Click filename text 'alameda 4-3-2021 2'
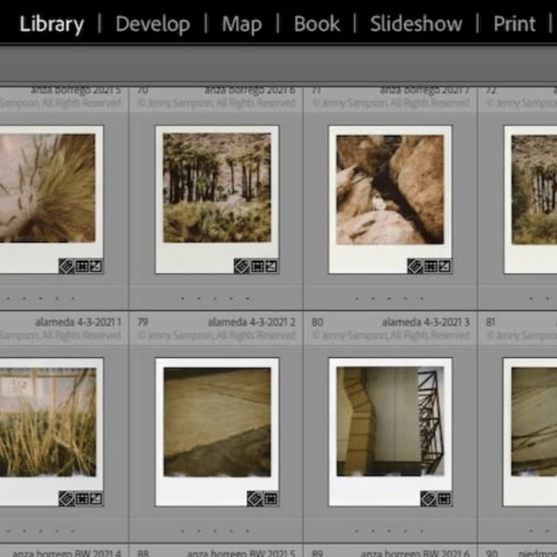557x557 pixels. click(251, 322)
